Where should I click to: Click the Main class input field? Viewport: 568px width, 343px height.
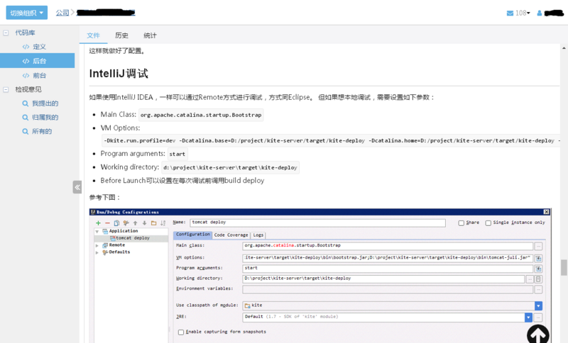(388, 246)
